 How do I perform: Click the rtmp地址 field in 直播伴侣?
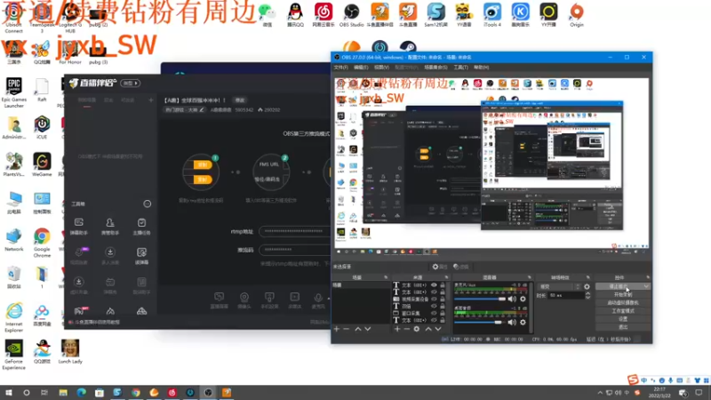click(295, 231)
